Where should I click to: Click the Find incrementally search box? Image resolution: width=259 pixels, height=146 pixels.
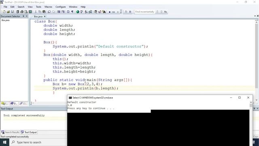pos(144,12)
